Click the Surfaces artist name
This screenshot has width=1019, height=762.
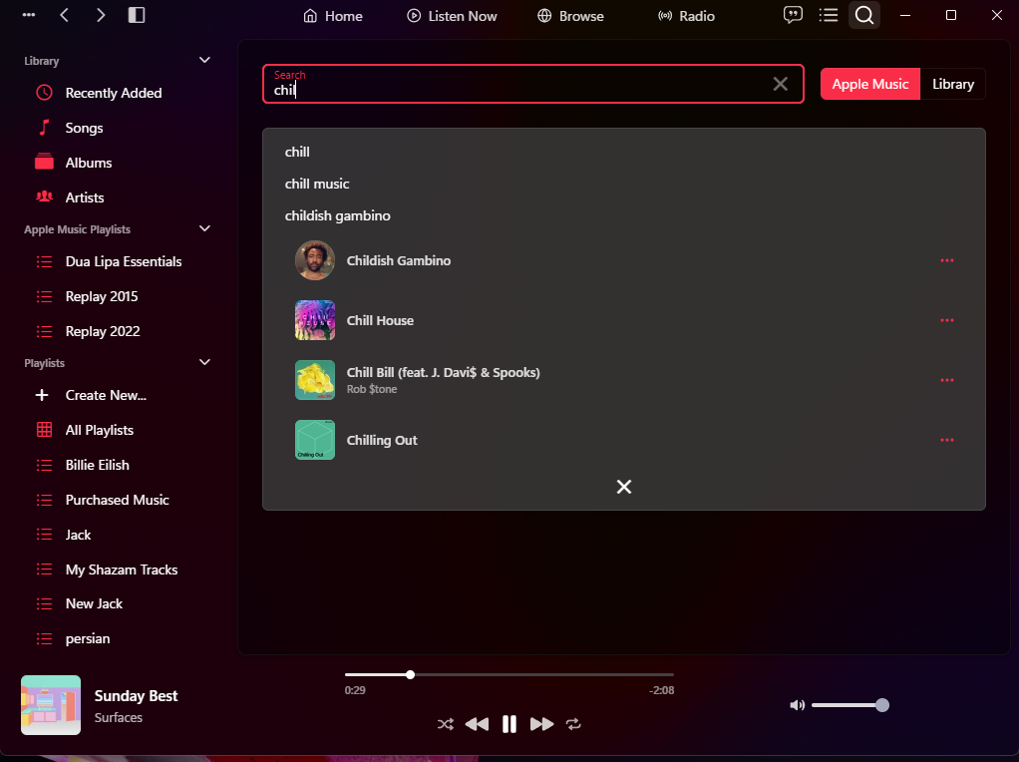point(119,718)
